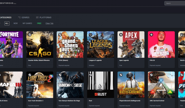Click 'Payment required' under Rust
Image resolution: width=185 pixels, height=108 pixels.
[94, 106]
